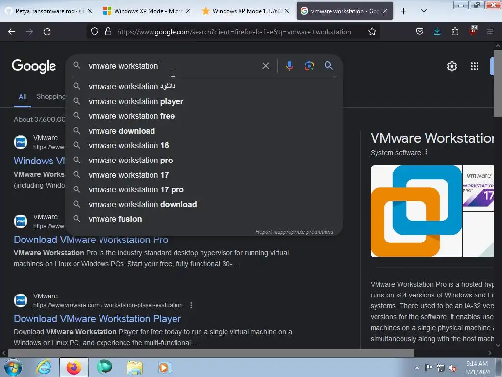Choose suggestion vmware workstation free

[204, 116]
